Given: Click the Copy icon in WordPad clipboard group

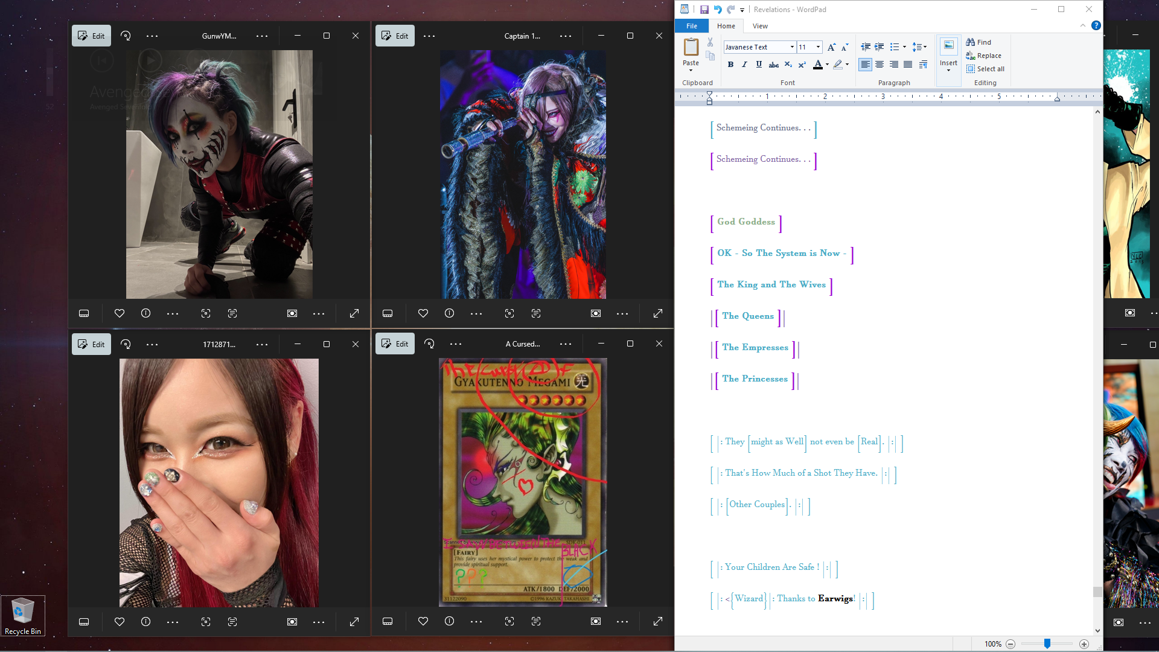Looking at the screenshot, I should (x=710, y=56).
